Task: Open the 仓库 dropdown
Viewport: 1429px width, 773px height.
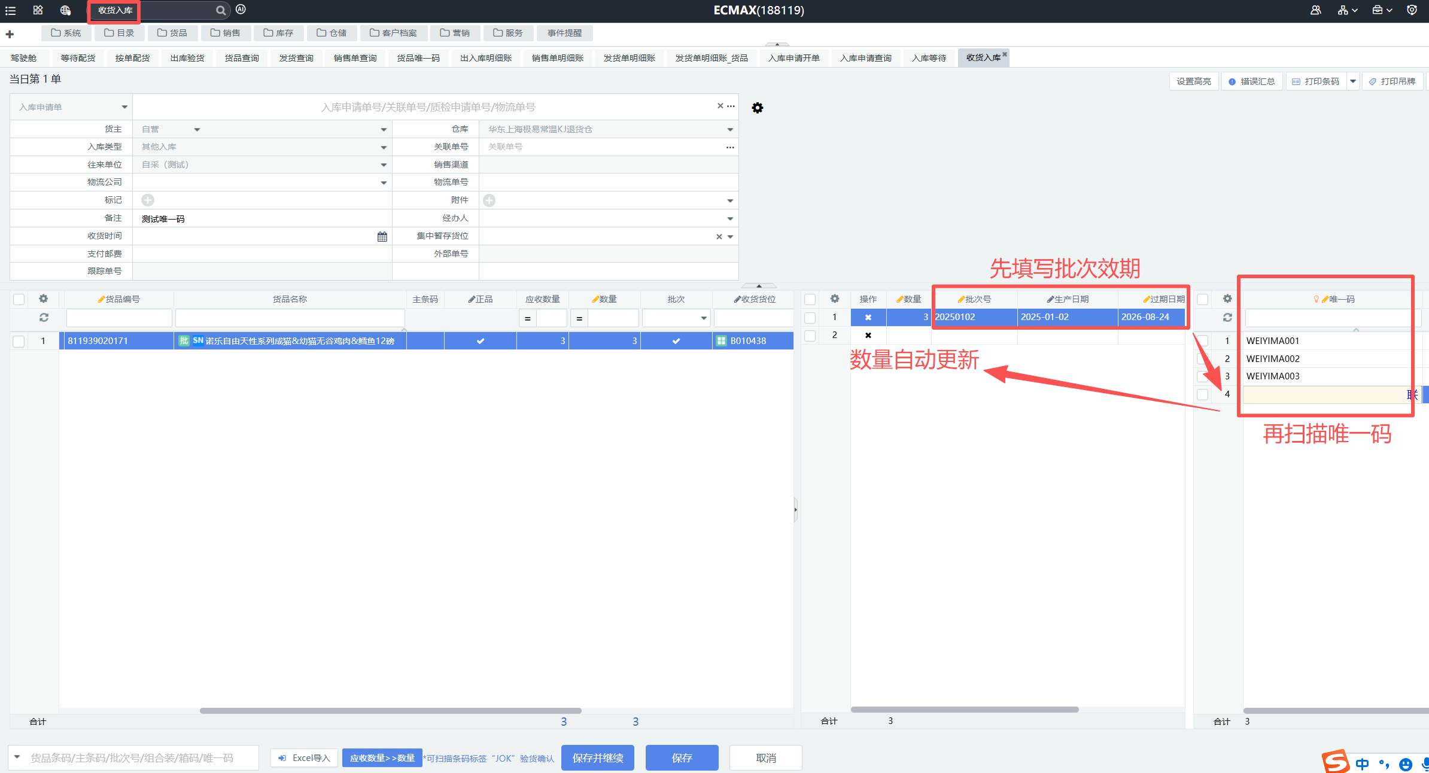Action: point(730,129)
